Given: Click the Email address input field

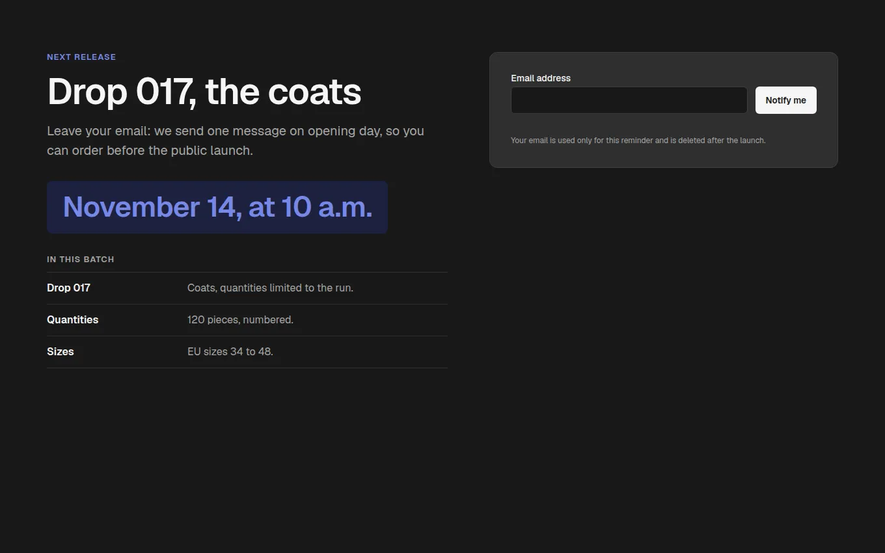Looking at the screenshot, I should [x=629, y=100].
